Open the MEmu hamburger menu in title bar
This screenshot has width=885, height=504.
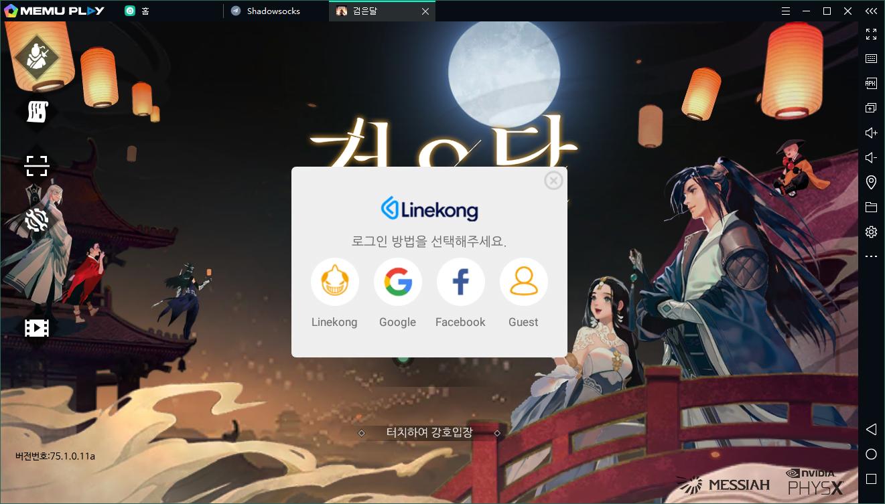(787, 11)
